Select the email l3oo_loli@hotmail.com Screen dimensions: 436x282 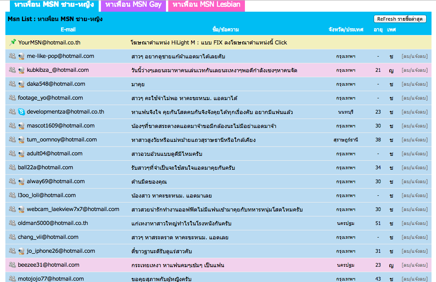coord(47,195)
